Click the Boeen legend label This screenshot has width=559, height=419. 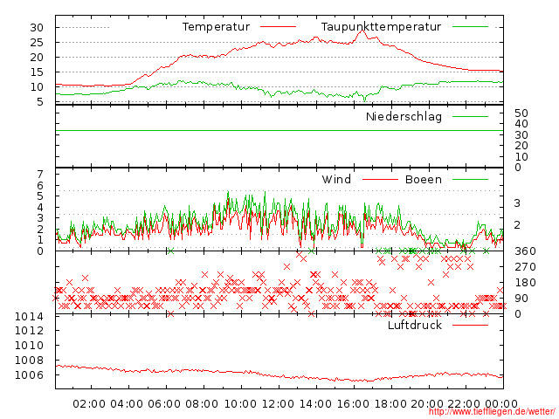[424, 180]
